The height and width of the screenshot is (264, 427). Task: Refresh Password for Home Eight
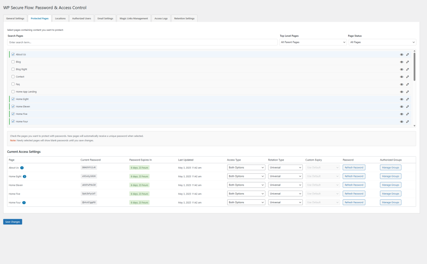point(354,176)
